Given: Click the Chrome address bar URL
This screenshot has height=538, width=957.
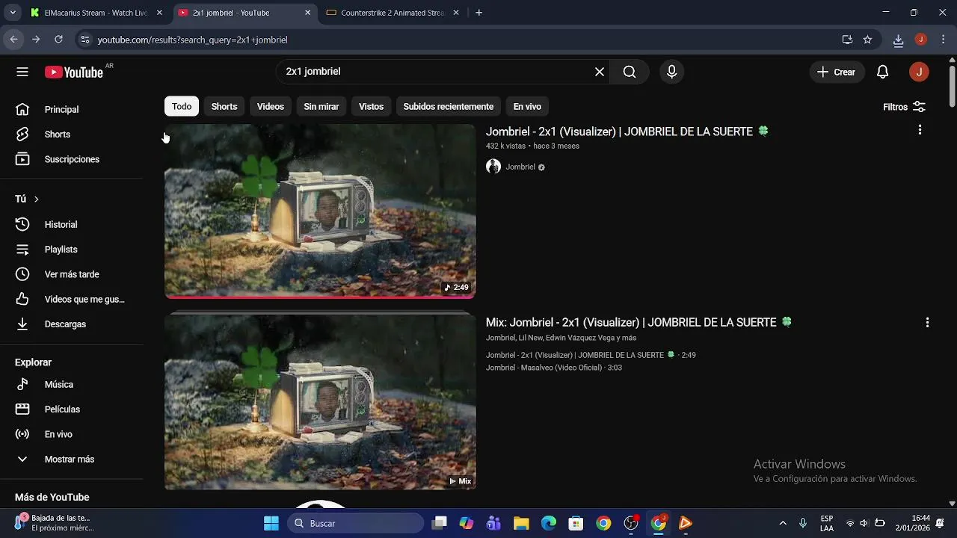Looking at the screenshot, I should tap(192, 40).
